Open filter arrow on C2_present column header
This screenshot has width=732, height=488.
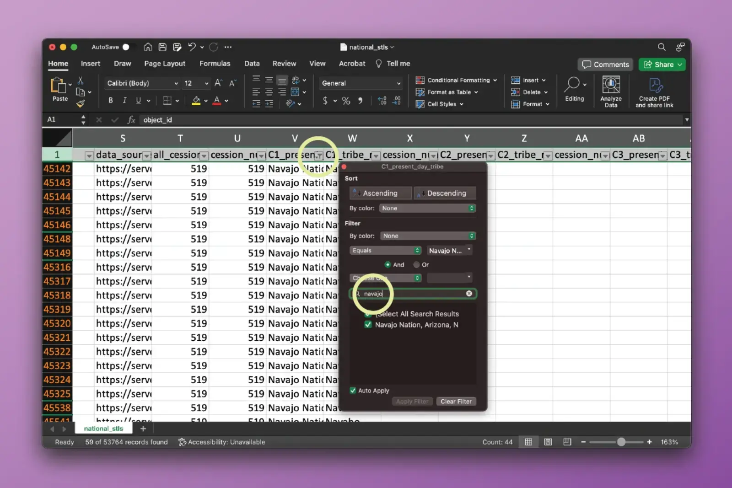coord(490,156)
